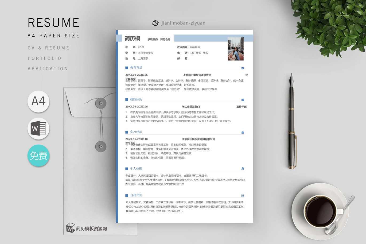This screenshot has height=244, width=366.
Task: Click the graduation cap icon in 教育背景 header
Action: coord(243,68)
